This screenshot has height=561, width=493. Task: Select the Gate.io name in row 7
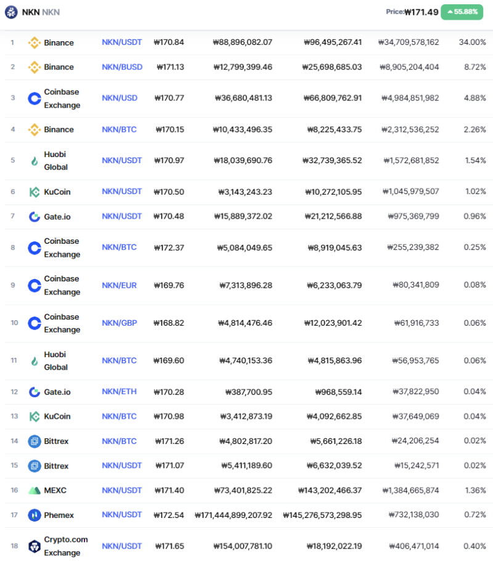pyautogui.click(x=57, y=217)
